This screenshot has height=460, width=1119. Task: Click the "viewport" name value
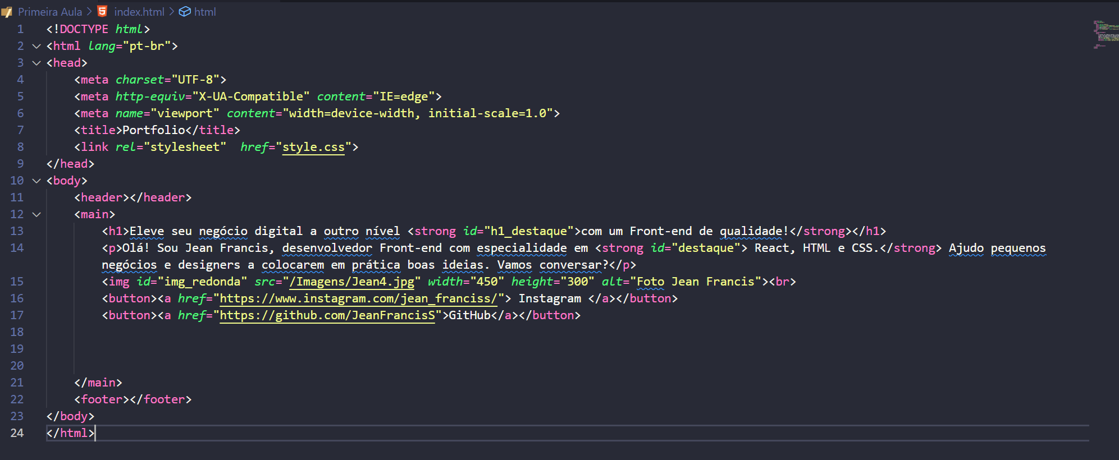(x=185, y=113)
